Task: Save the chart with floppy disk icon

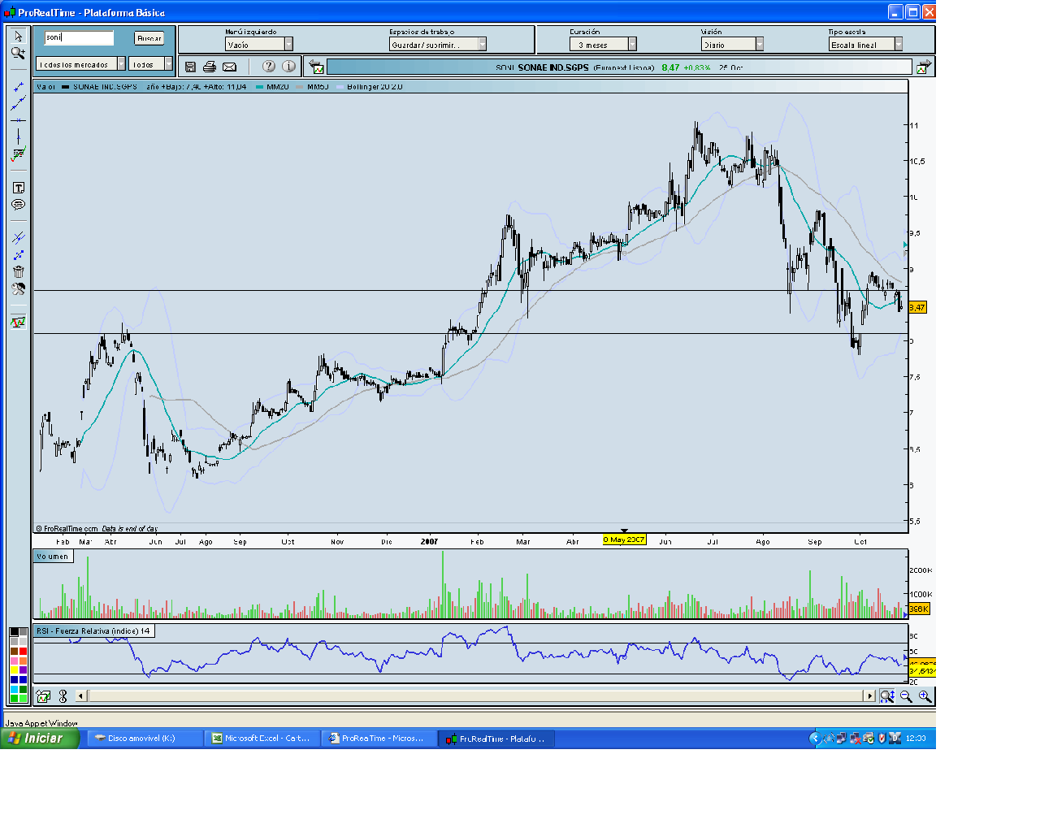Action: 190,67
